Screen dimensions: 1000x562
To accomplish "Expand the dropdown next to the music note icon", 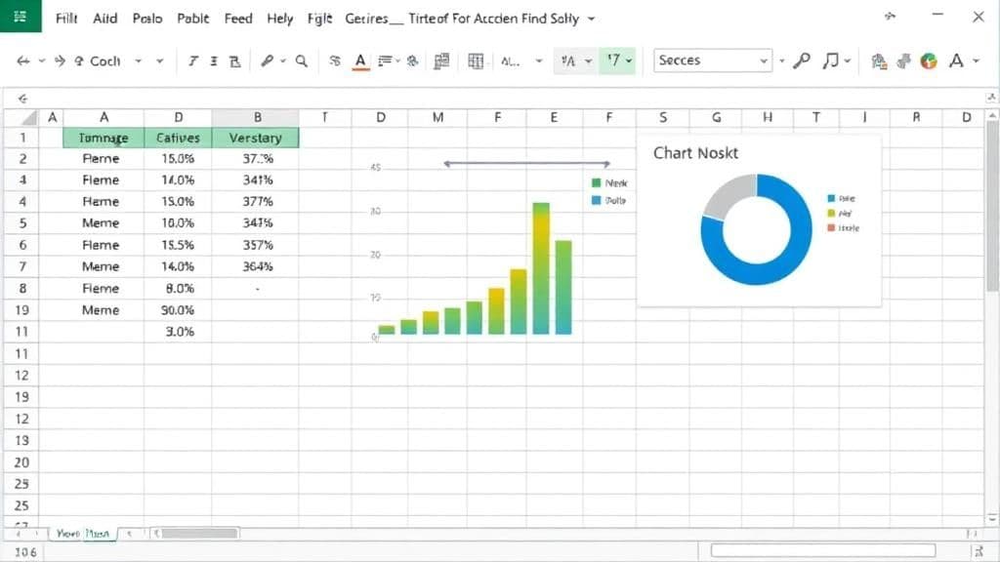I will 848,61.
